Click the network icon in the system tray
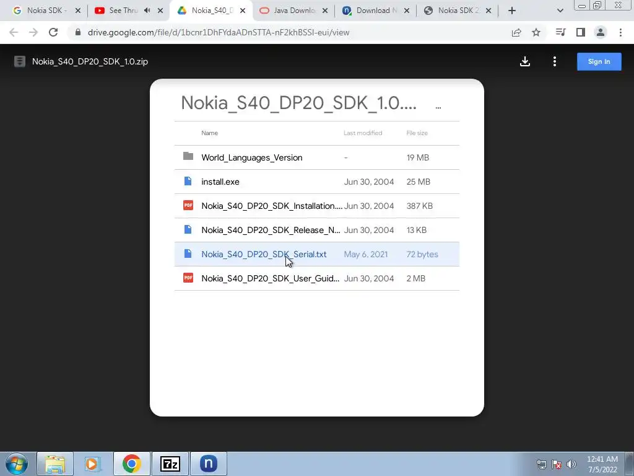Viewport: 634px width, 476px height. [541, 464]
